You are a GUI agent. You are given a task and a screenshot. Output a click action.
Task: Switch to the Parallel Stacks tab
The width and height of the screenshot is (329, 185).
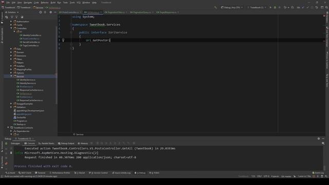pyautogui.click(x=46, y=143)
